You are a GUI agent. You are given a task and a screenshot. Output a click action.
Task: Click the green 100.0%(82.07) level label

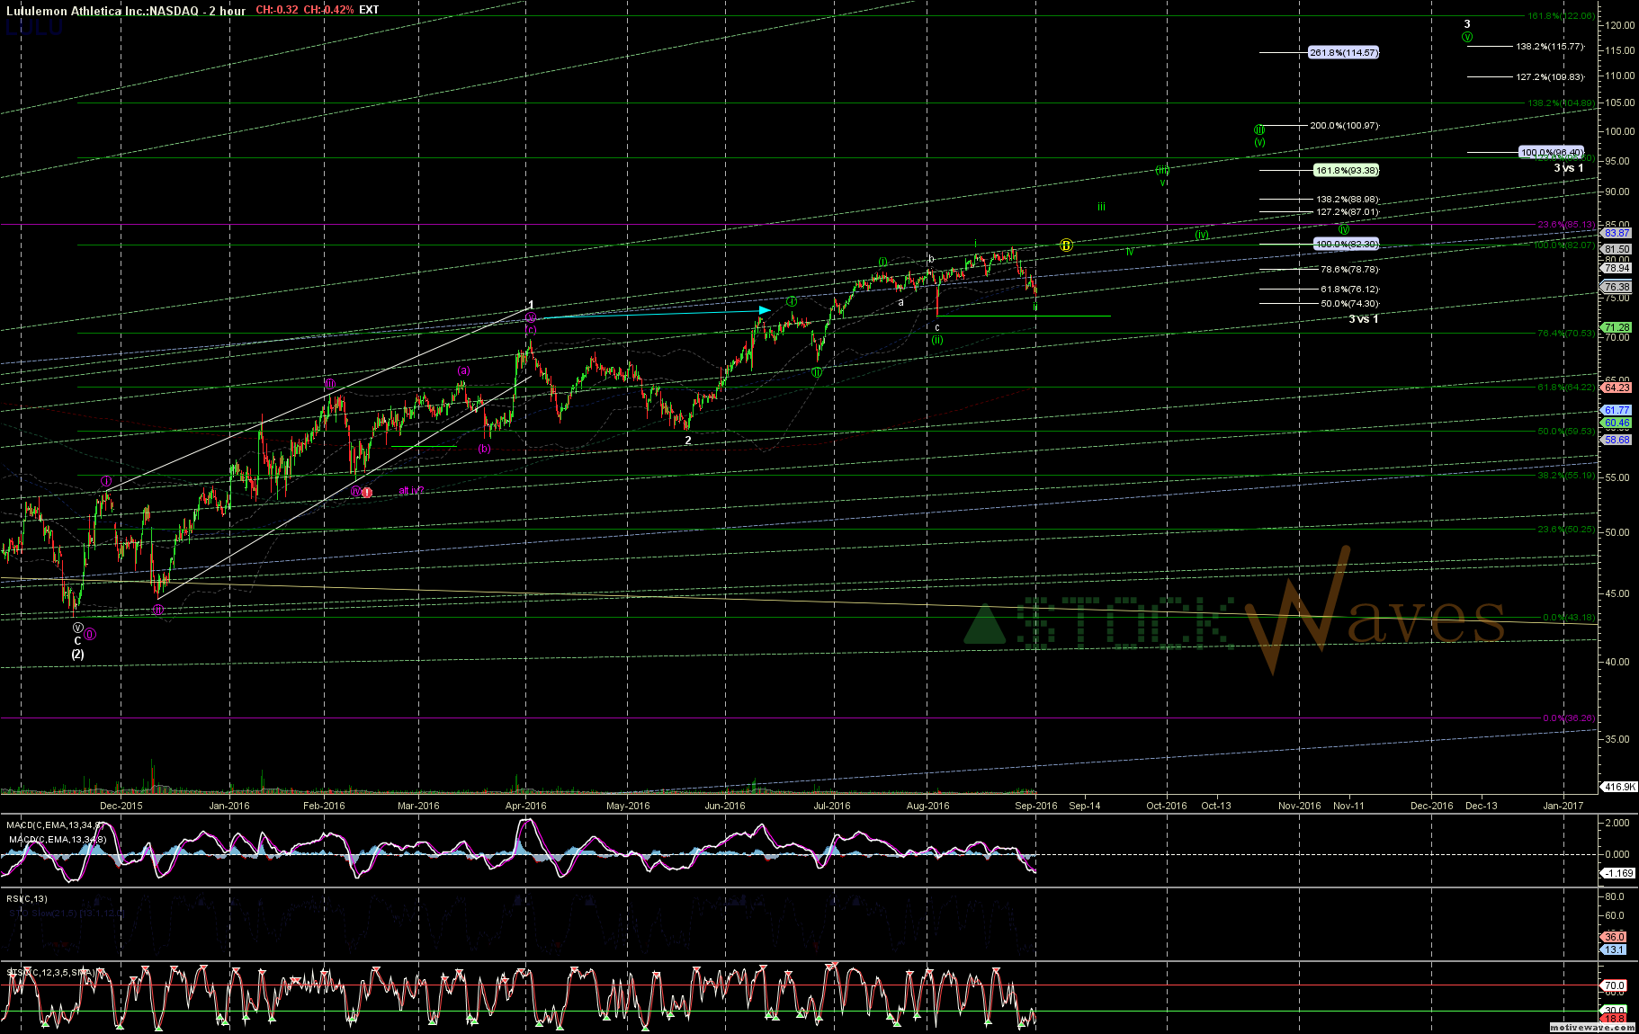pyautogui.click(x=1564, y=245)
